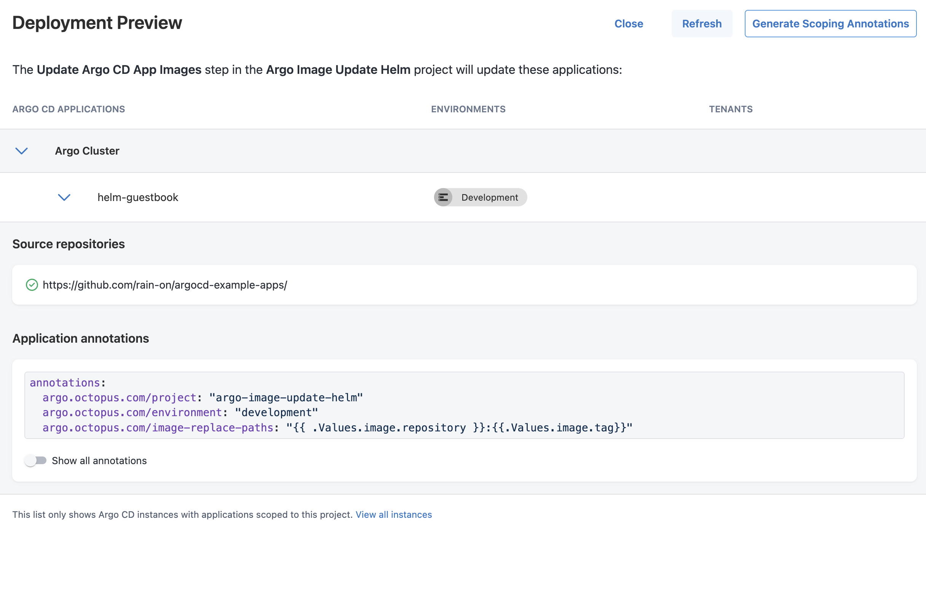Click the image-replace-paths annotation line
This screenshot has width=926, height=597.
[337, 428]
